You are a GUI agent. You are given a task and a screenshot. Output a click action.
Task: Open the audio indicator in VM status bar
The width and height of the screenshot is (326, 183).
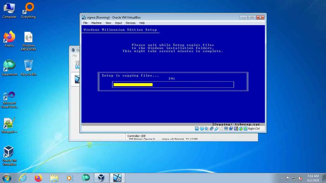[207, 129]
